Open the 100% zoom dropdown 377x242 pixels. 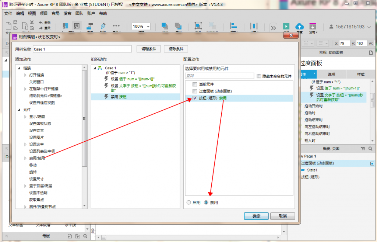pyautogui.click(x=148, y=27)
